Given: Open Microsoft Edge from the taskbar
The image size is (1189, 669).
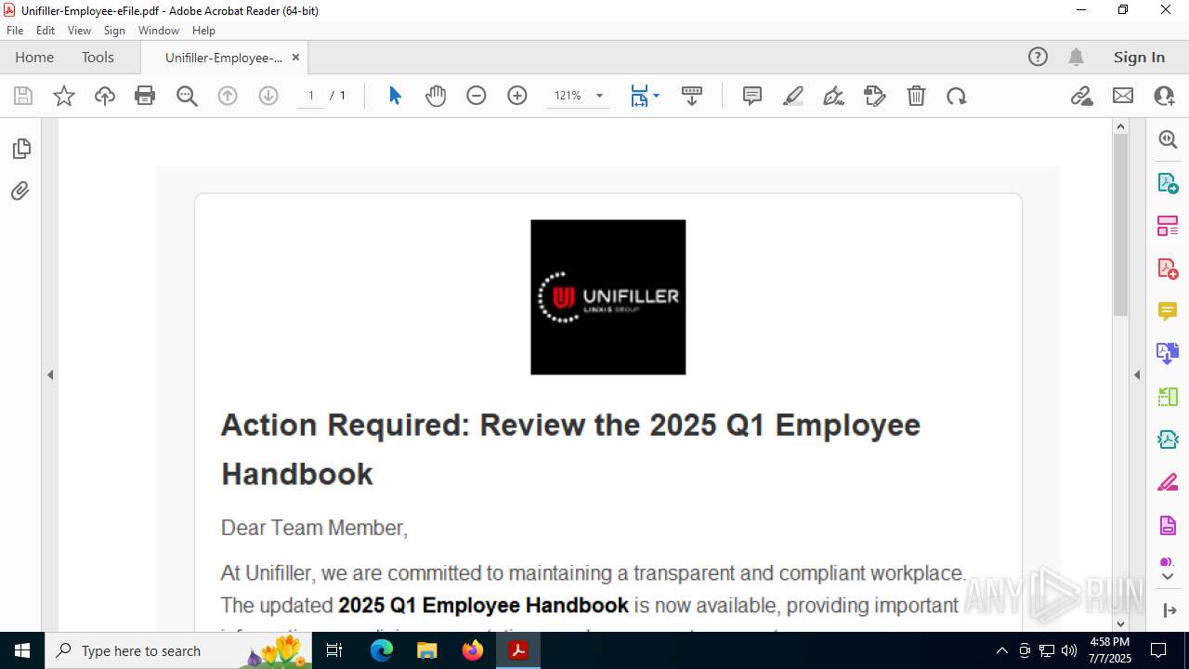Looking at the screenshot, I should [x=382, y=650].
